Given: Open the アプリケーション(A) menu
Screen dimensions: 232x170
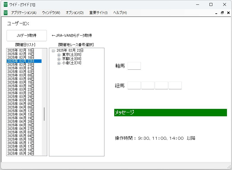Looking at the screenshot, I should coord(24,13).
